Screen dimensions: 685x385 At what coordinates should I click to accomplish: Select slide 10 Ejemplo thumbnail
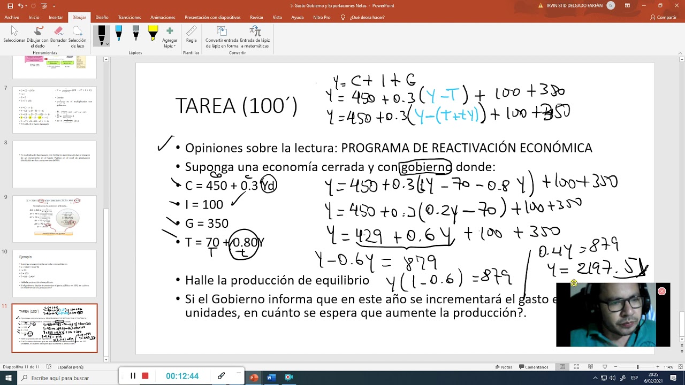[x=54, y=273]
